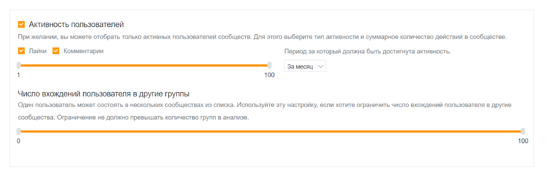Screen dimensions: 549x175
Task: Click the Период за который label
Action: 367,51
